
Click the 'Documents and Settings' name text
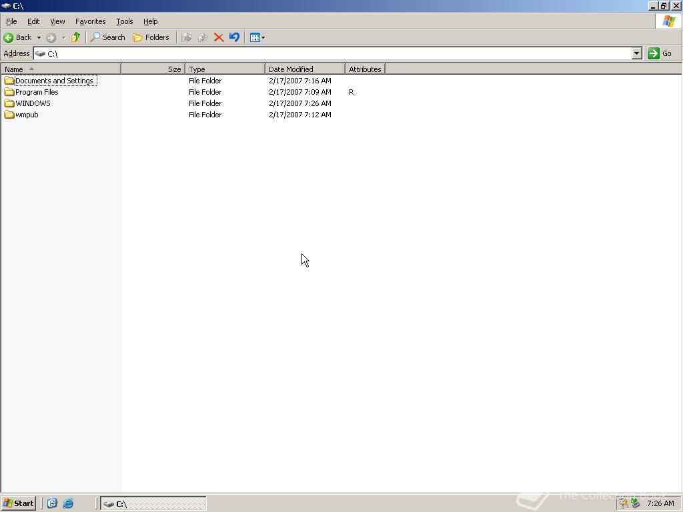point(55,81)
